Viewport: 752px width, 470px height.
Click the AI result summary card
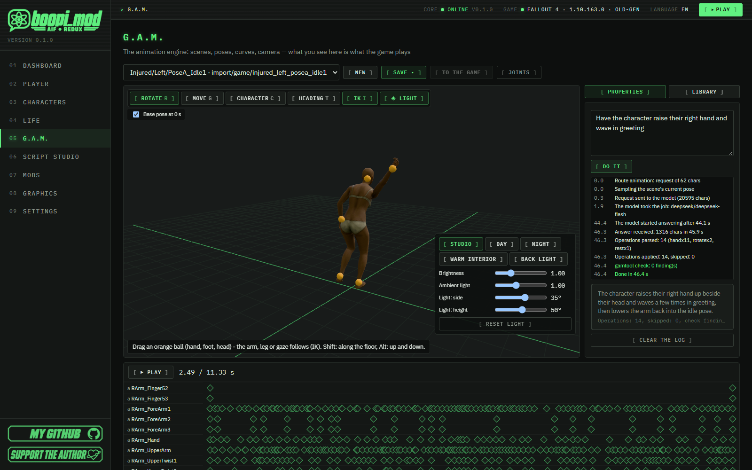[x=662, y=306]
